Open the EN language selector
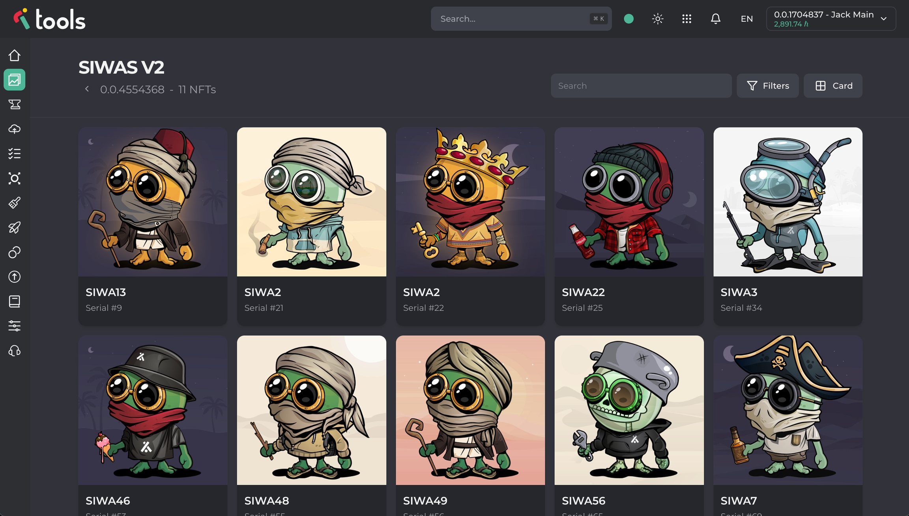Viewport: 909px width, 516px height. click(x=746, y=19)
